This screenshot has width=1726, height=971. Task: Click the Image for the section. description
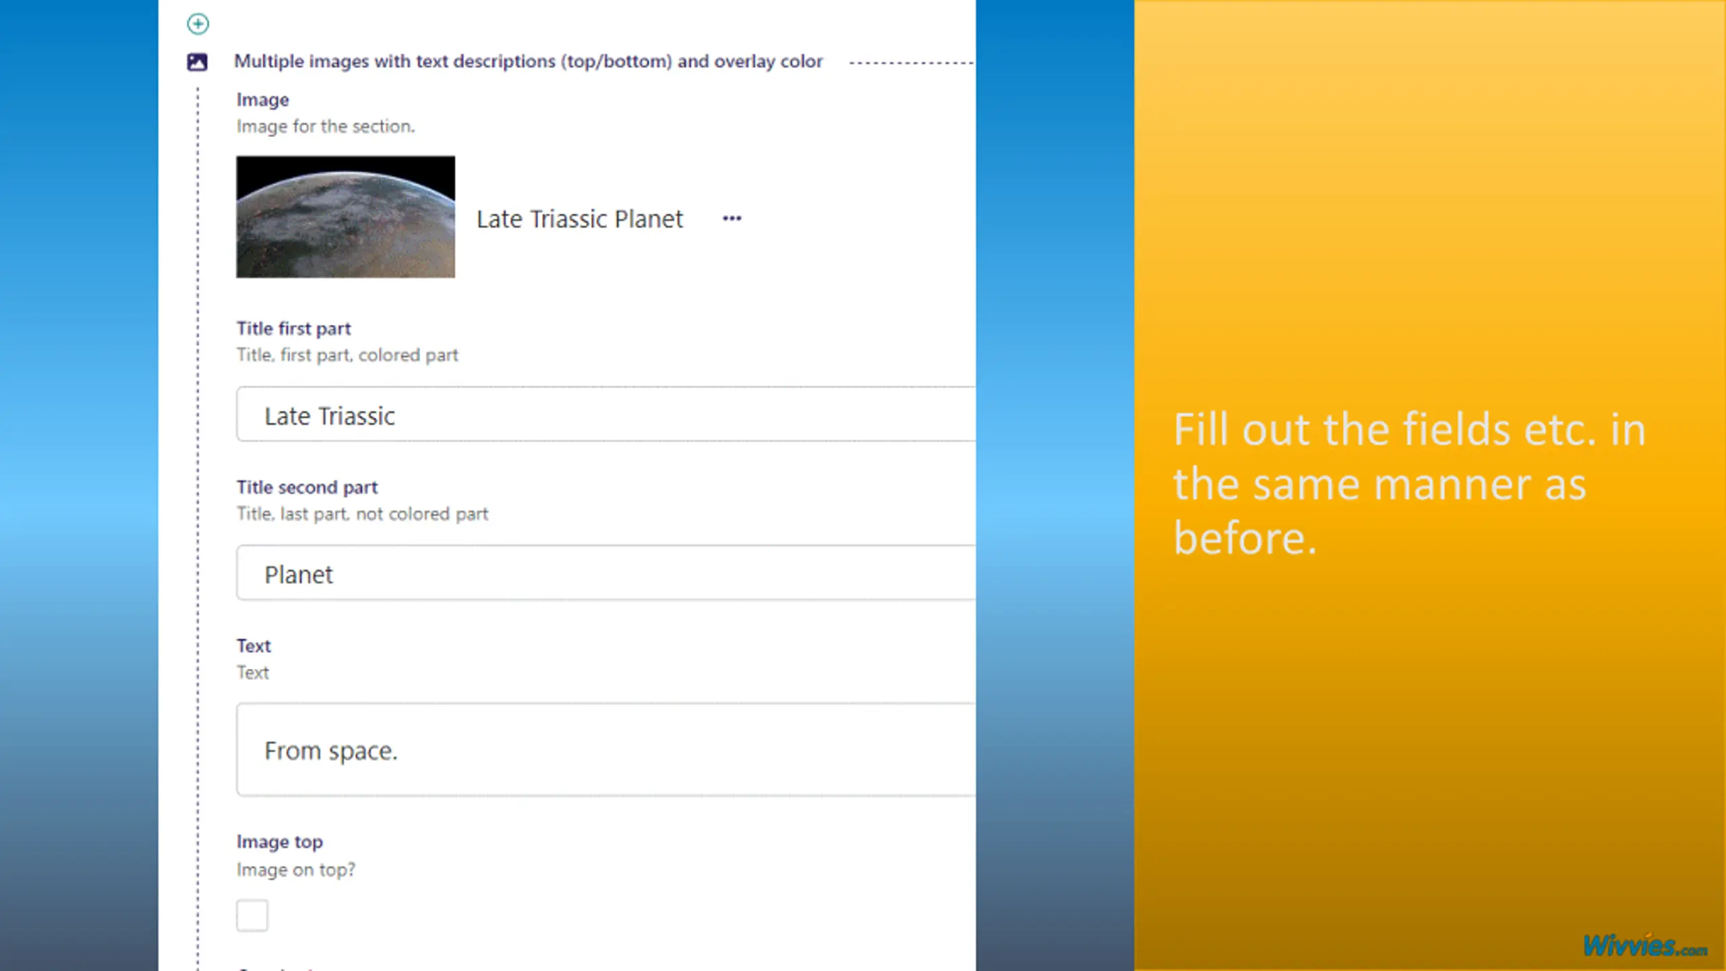[x=325, y=126]
